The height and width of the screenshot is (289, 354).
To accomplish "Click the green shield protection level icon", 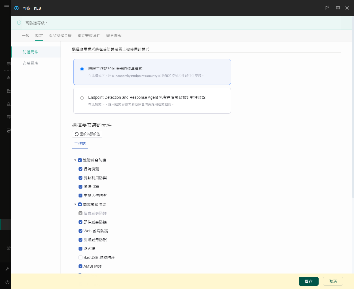I will (19, 23).
